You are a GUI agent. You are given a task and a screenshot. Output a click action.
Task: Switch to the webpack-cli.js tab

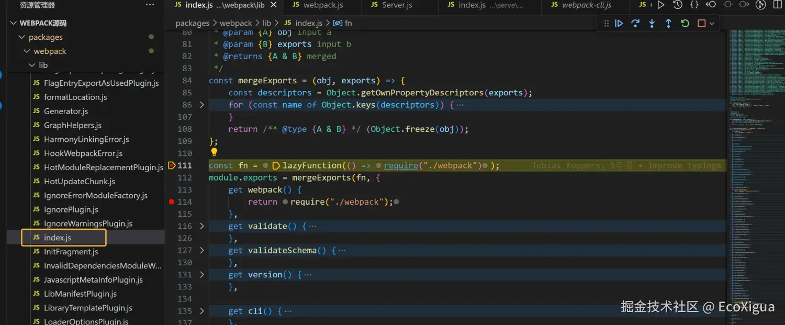pyautogui.click(x=586, y=5)
